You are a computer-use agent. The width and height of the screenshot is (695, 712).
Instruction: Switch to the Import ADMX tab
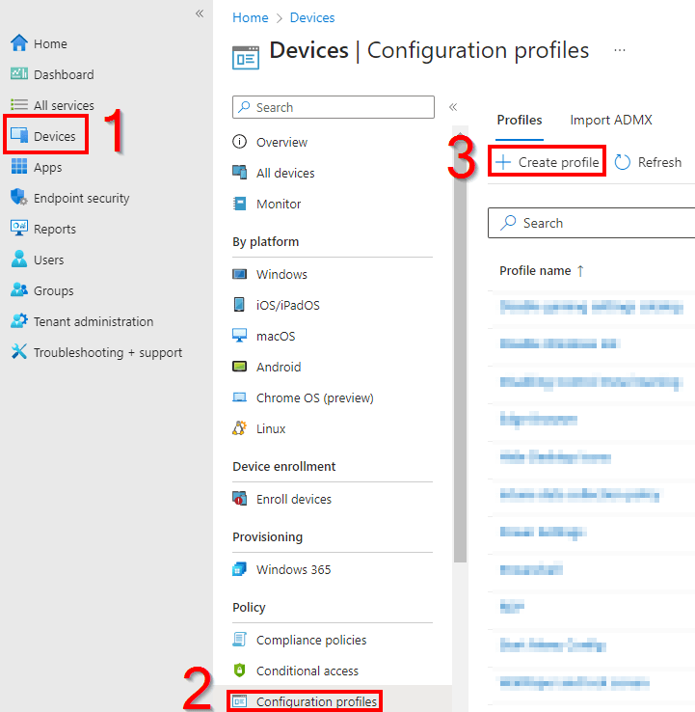pyautogui.click(x=610, y=120)
